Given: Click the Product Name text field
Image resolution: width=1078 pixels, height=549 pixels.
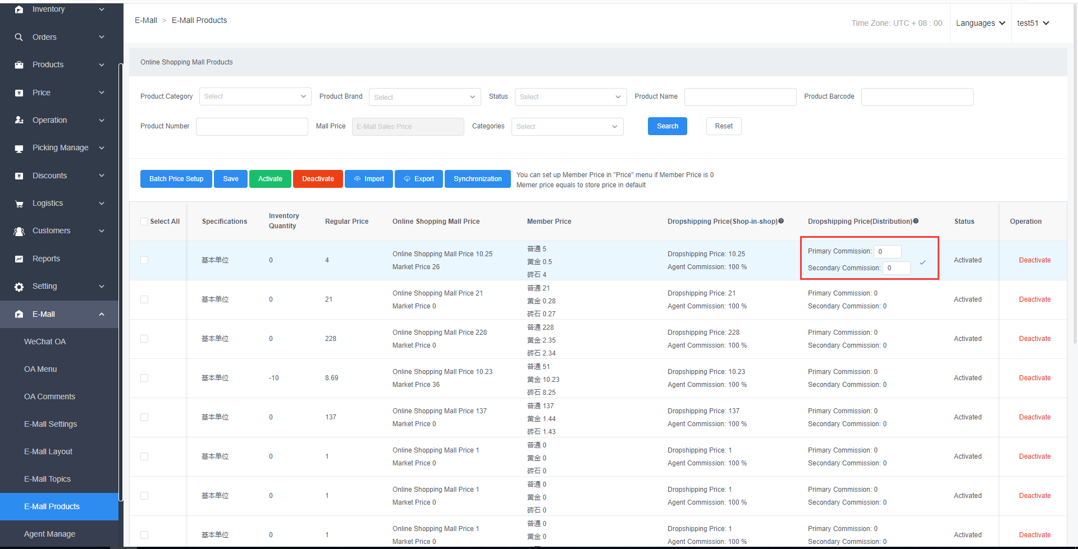Looking at the screenshot, I should [x=740, y=97].
